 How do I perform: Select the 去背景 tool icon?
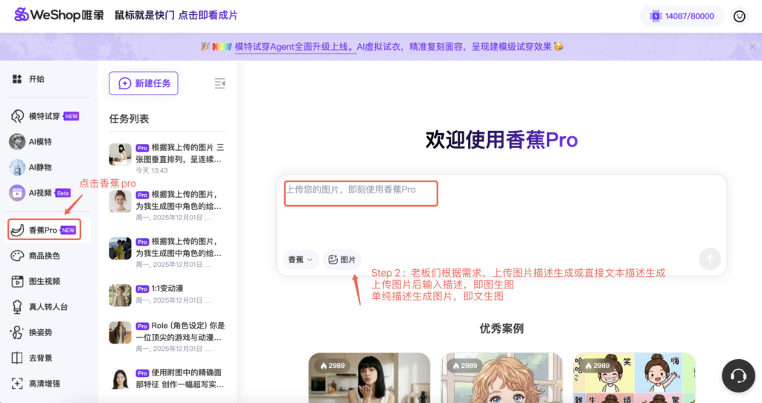(17, 358)
